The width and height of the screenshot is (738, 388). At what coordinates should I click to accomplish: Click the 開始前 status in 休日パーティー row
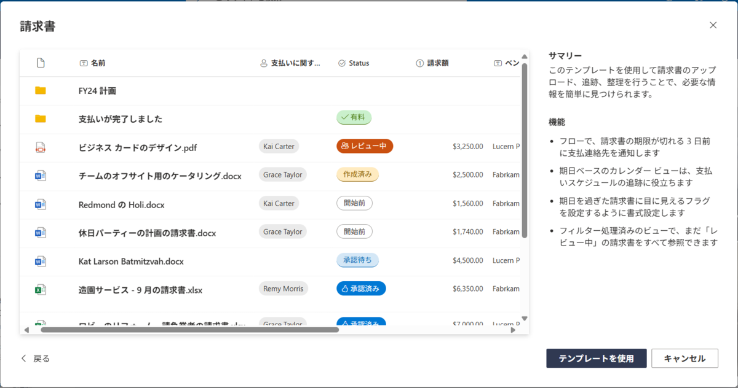point(354,231)
